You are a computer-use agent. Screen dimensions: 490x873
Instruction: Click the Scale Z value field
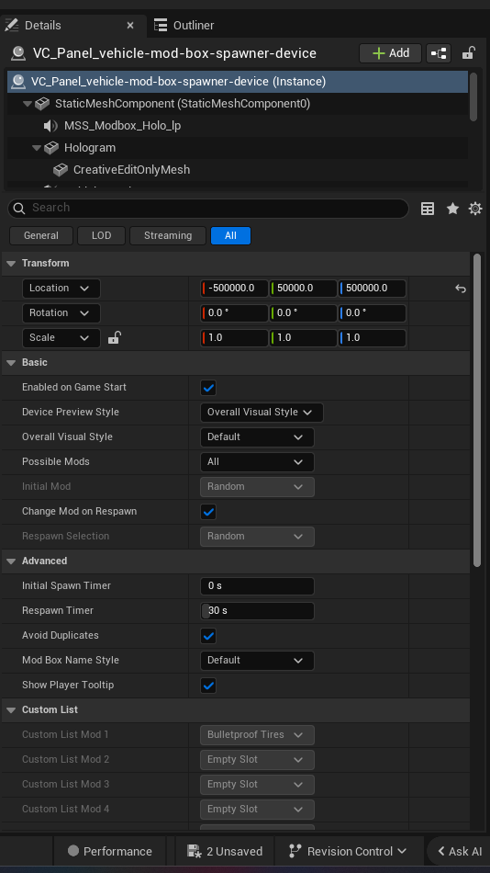pyautogui.click(x=373, y=338)
